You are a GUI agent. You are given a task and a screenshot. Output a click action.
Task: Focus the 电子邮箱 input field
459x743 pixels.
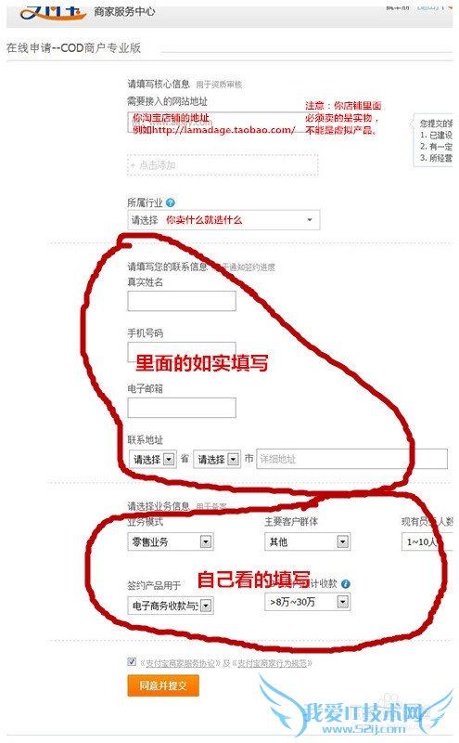182,408
